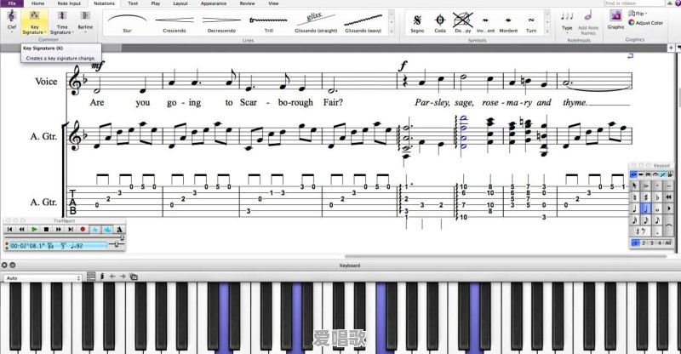
Task: Insert the inverted mordent symbol
Action: click(x=485, y=23)
